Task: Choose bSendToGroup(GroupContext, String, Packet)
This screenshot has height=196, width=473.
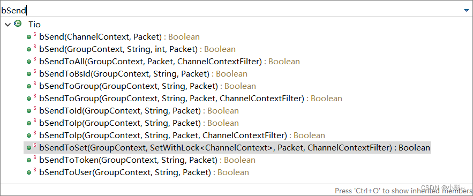Action: [147, 86]
